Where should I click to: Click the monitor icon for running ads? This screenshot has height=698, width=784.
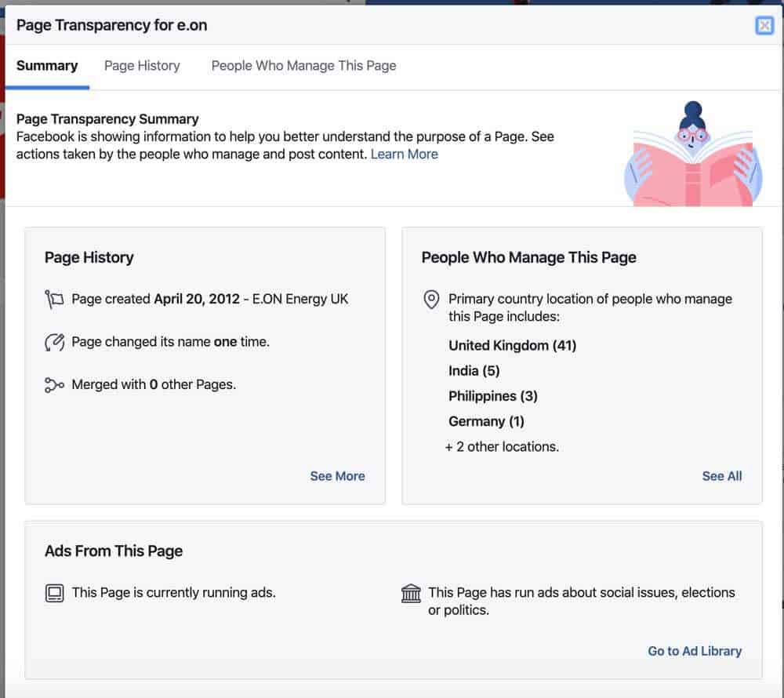point(54,593)
